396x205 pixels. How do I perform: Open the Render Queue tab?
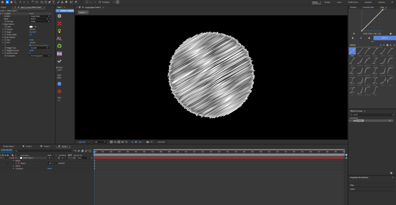pyautogui.click(x=9, y=146)
